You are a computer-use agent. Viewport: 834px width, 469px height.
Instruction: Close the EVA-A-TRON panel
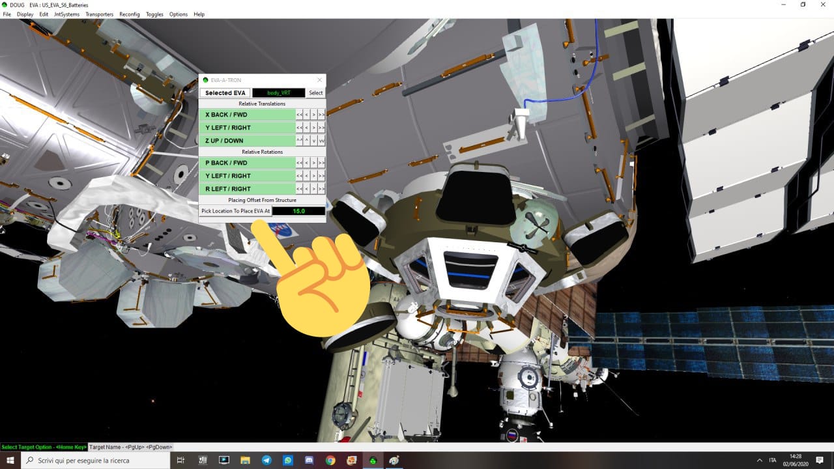pyautogui.click(x=319, y=80)
